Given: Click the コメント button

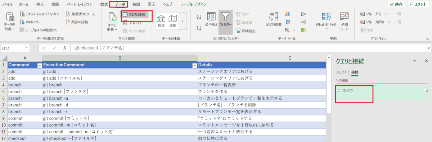Looking at the screenshot, I should [x=418, y=4].
